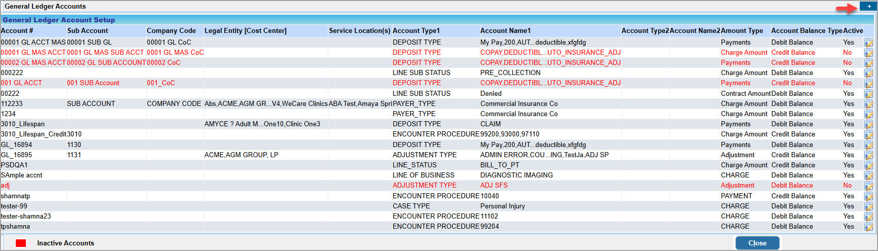Viewport: 878px width, 251px height.
Task: Click the red Inactive Accounts swatch
Action: [x=21, y=243]
